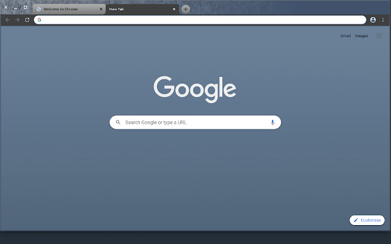Click into the address bar
This screenshot has height=244, width=391.
pos(200,20)
